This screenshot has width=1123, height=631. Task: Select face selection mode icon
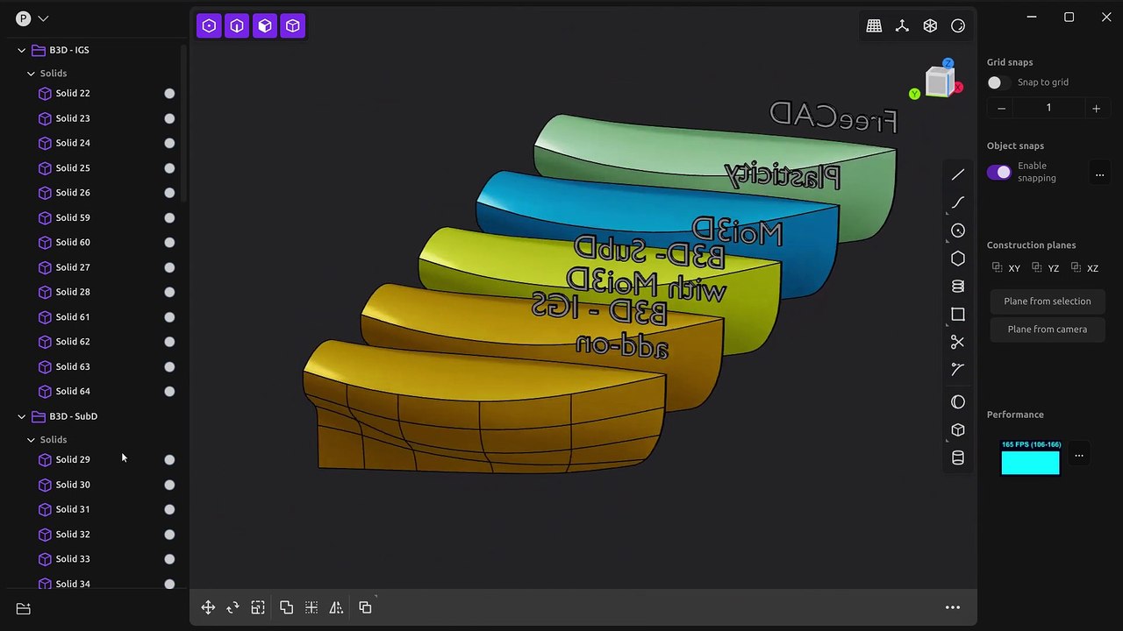265,26
